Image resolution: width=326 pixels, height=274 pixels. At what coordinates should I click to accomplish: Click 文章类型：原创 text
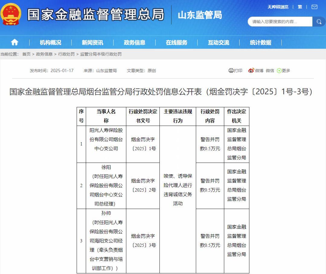coord(141,71)
